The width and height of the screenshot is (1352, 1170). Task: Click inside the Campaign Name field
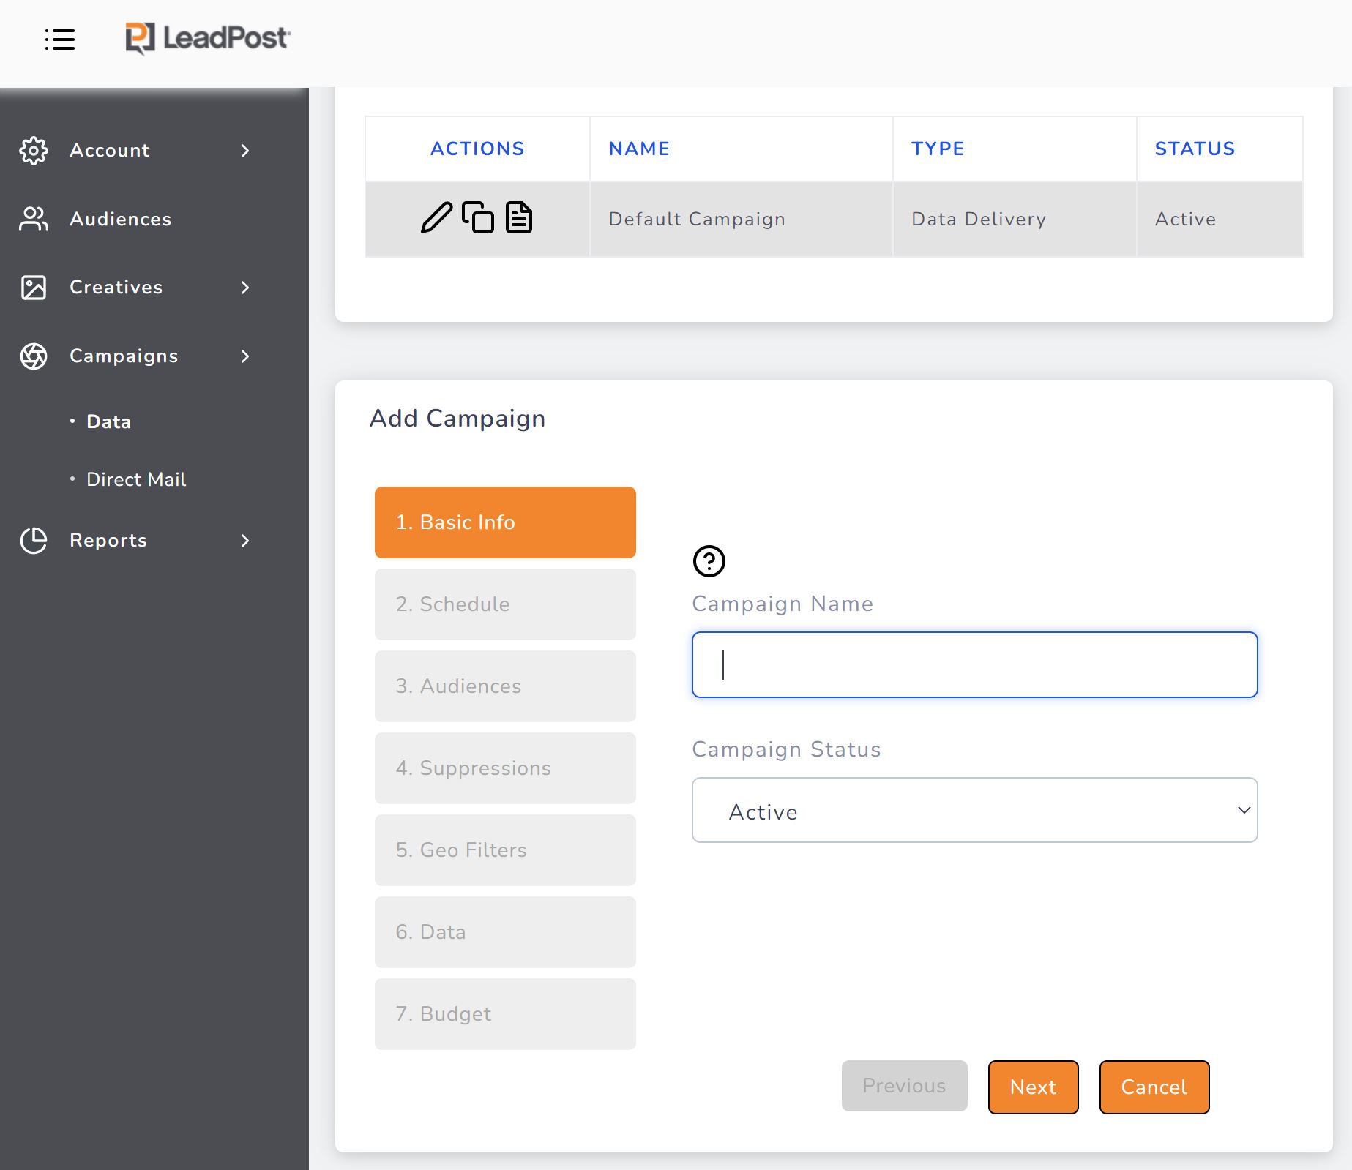[974, 664]
